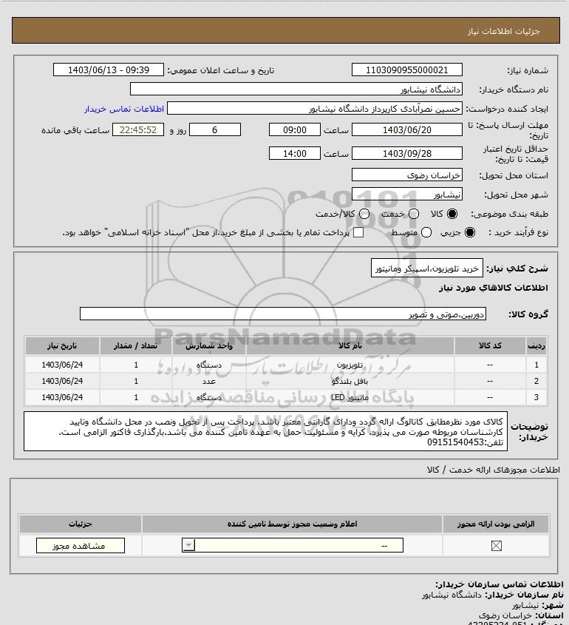Image resolution: width=569 pixels, height=625 pixels.
Task: Click the اطلاعات تماس سازمان خریدار heading
Action: (x=500, y=584)
